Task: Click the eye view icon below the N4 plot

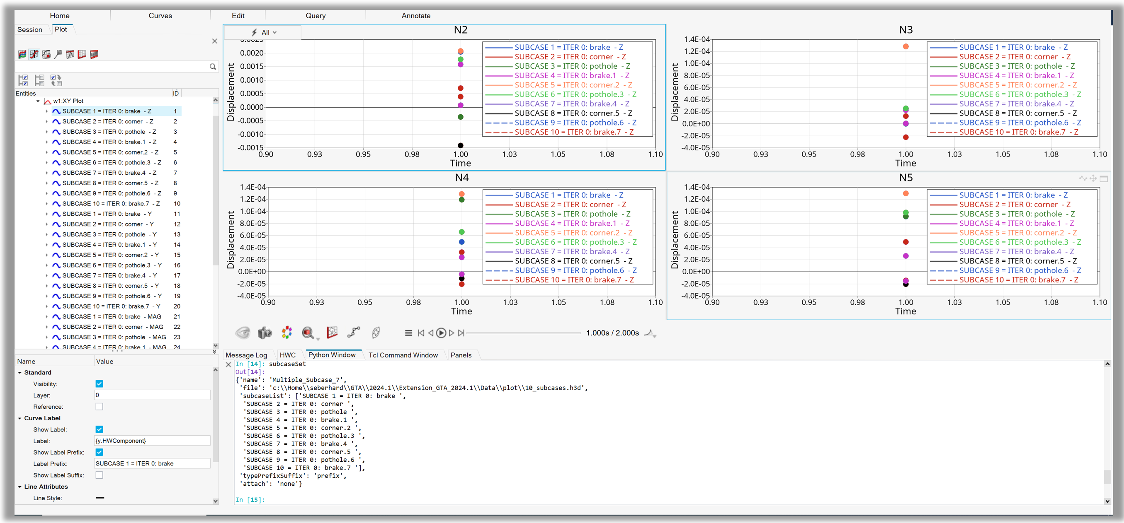Action: (243, 333)
